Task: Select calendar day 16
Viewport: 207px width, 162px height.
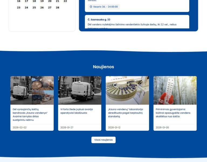Action: (19, 1)
